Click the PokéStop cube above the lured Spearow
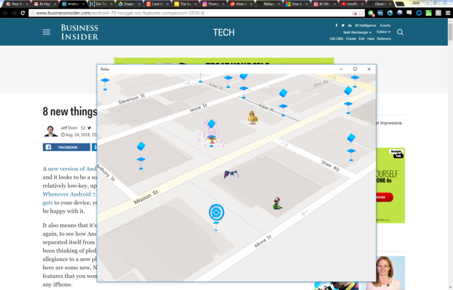 (x=211, y=124)
